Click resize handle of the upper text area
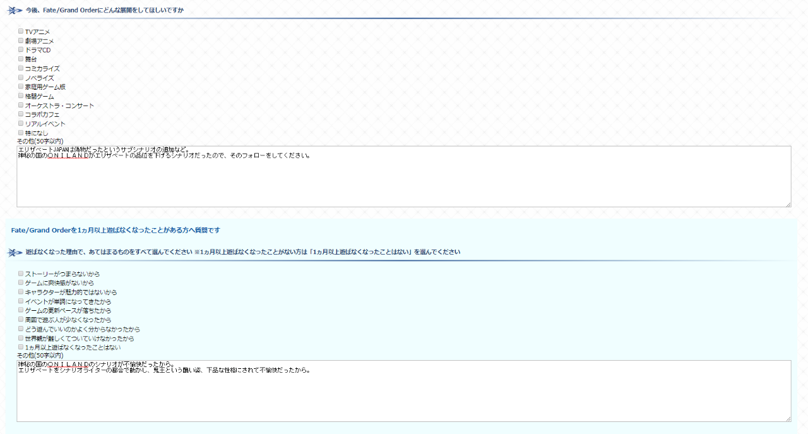The width and height of the screenshot is (808, 434). (x=788, y=204)
